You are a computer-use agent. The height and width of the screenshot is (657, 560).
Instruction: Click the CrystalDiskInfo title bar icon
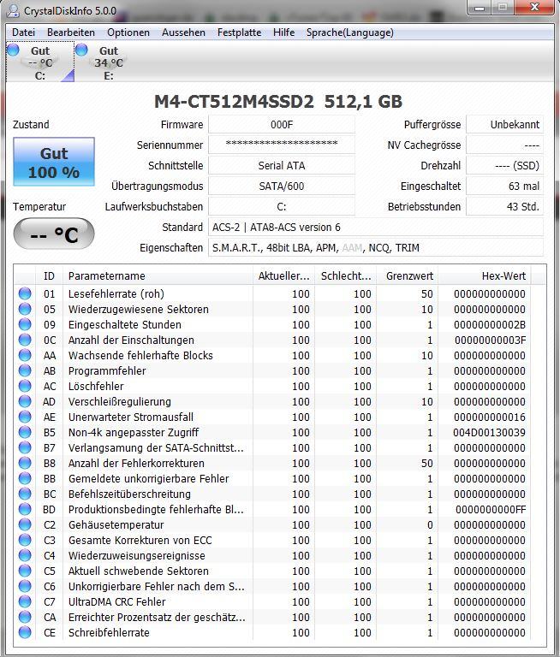13,10
